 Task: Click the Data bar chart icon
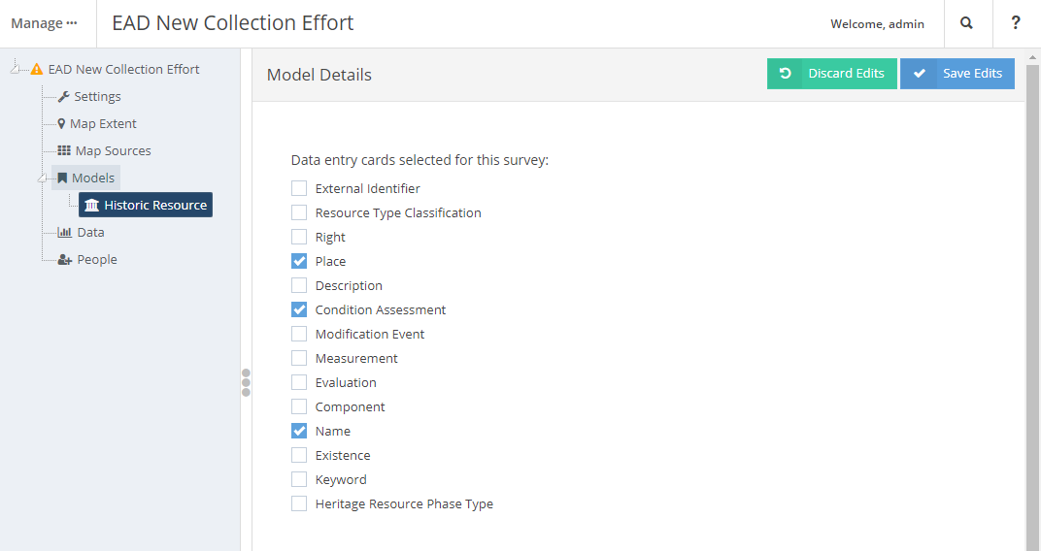(x=65, y=232)
